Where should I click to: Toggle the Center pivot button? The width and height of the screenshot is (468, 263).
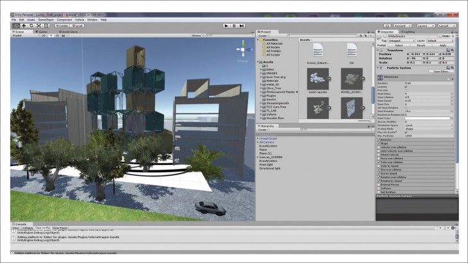click(x=63, y=26)
